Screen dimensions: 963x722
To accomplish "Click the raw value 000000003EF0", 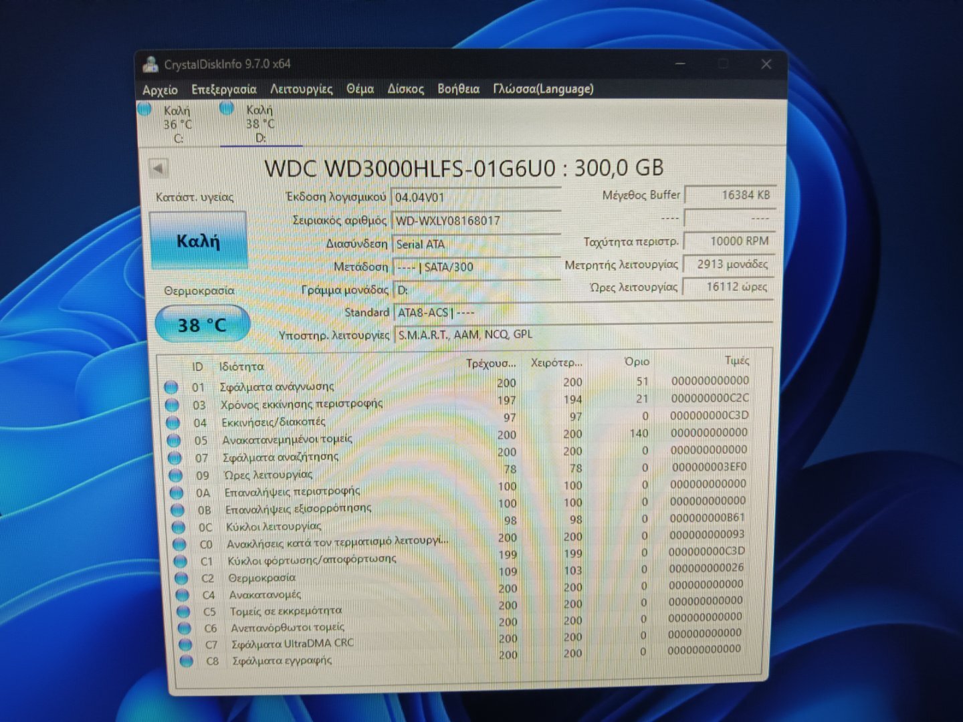I will (x=710, y=467).
